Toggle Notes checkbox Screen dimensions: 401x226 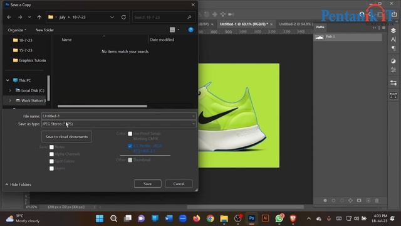(51, 147)
